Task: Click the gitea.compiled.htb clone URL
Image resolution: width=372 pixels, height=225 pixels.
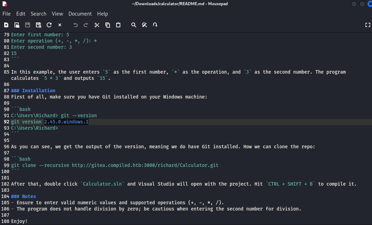Action: pos(145,165)
